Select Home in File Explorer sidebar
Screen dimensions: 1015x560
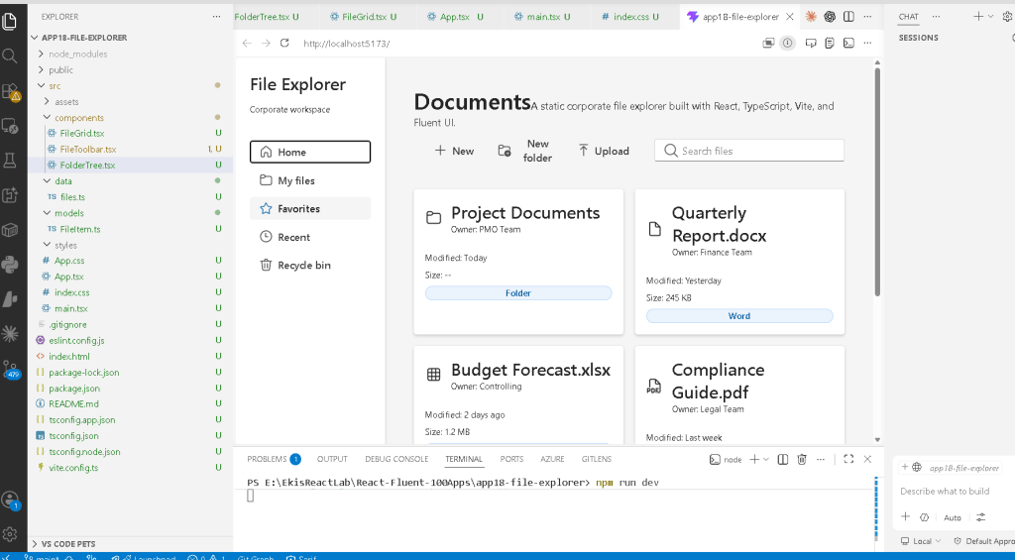[x=310, y=152]
